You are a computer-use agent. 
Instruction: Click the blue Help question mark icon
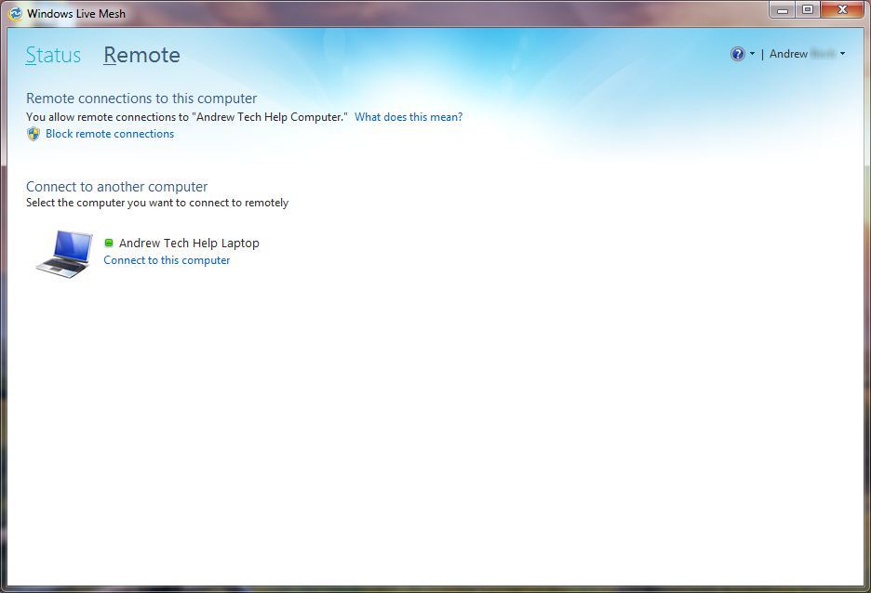(737, 54)
